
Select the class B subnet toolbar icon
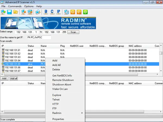pyautogui.click(x=46, y=12)
